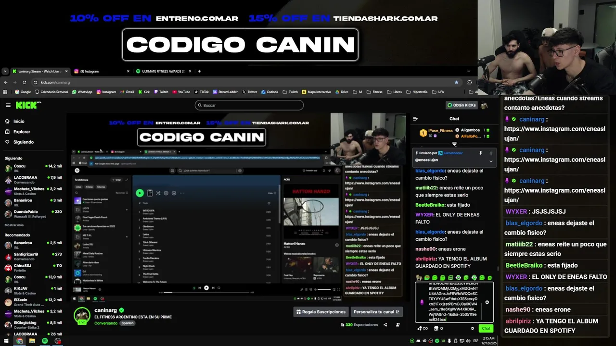Open the chat shop icon
The width and height of the screenshot is (616, 346).
pos(436,329)
